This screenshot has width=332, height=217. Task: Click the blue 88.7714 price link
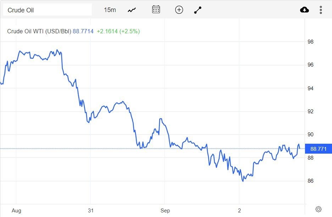pos(84,31)
